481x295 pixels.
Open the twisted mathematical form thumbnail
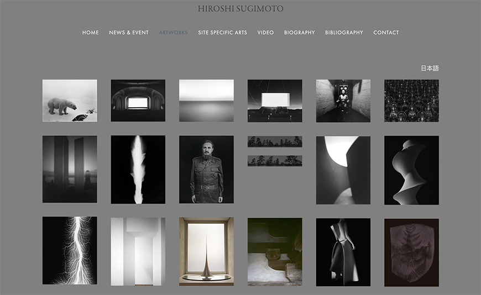click(412, 170)
